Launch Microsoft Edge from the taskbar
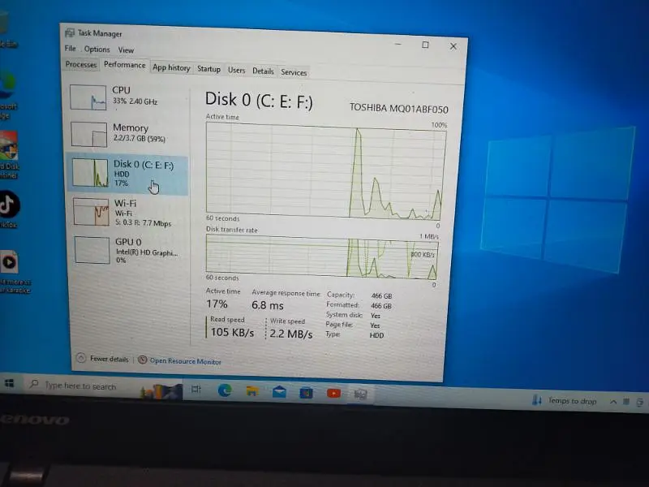649x487 pixels. pos(225,390)
